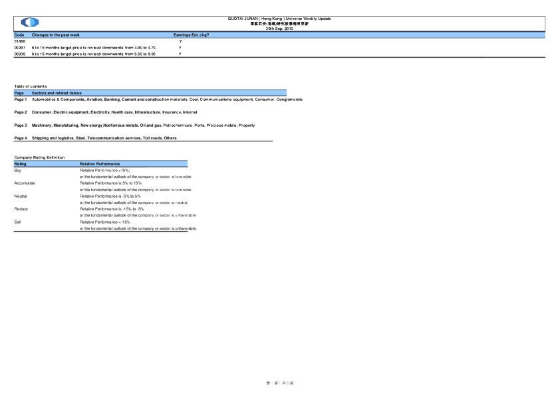Select the 'Buy' rating row
This screenshot has width=560, height=395.
coord(18,170)
